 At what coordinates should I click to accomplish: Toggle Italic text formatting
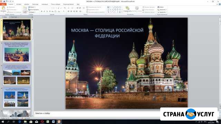click(44, 11)
